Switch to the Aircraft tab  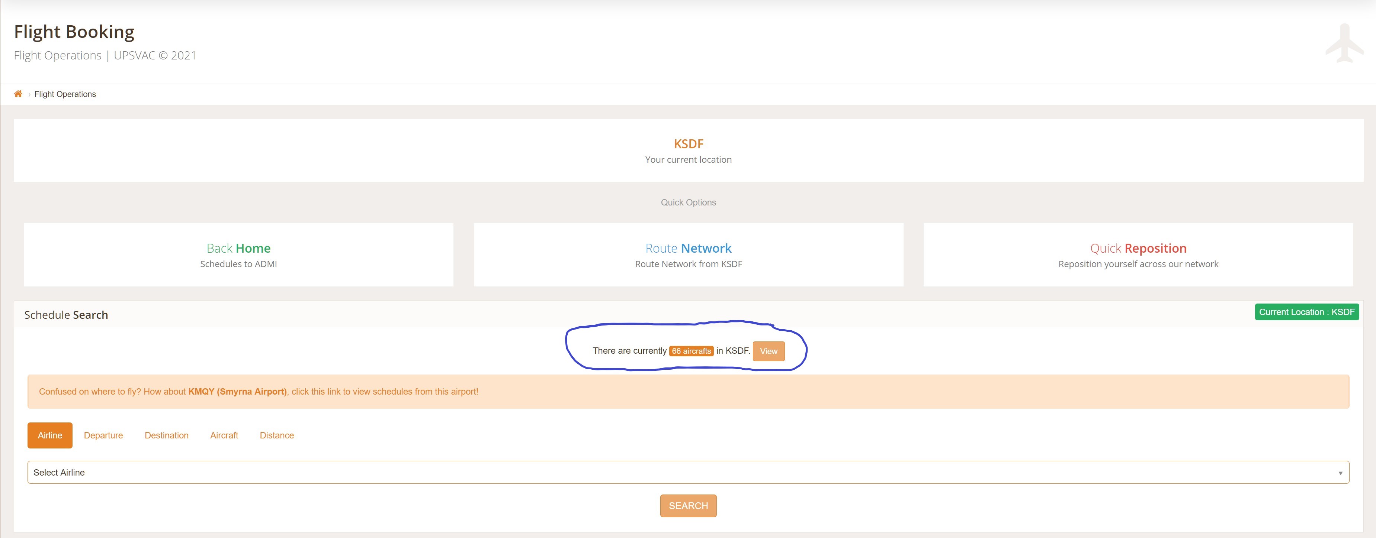coord(224,435)
